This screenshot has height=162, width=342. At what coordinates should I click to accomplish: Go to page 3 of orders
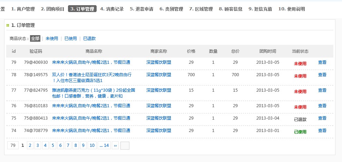[38, 145]
